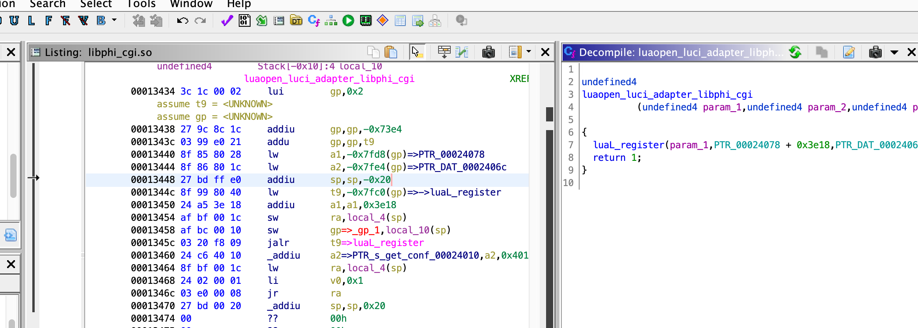
Task: Click the PTR_DAT_0002406c reference in the Listing
Action: (x=463, y=167)
